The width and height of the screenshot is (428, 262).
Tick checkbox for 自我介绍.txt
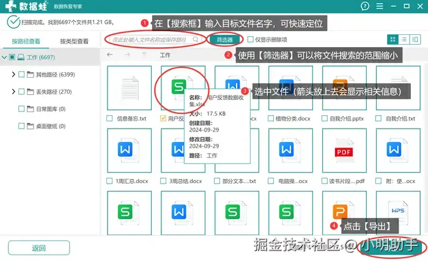pos(378,118)
